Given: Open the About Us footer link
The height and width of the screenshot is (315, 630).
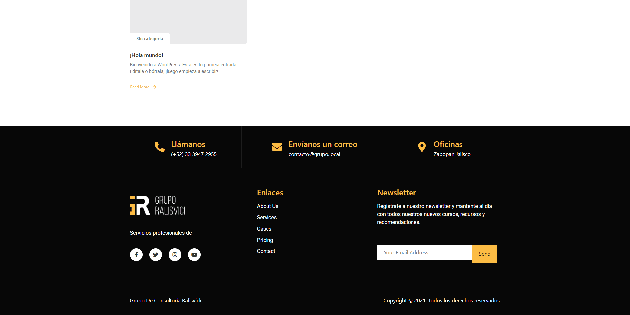Looking at the screenshot, I should click(x=267, y=206).
